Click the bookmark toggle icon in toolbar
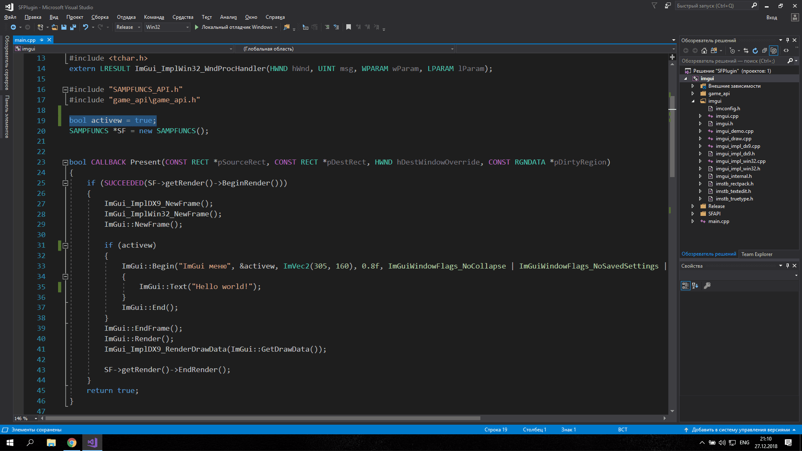The height and width of the screenshot is (451, 802). [x=348, y=27]
